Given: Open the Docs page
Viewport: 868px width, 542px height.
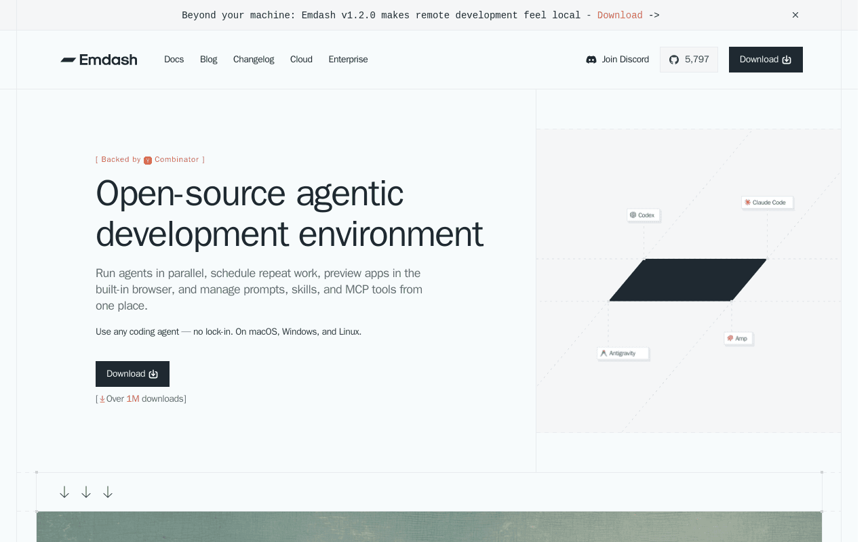Looking at the screenshot, I should [x=174, y=60].
